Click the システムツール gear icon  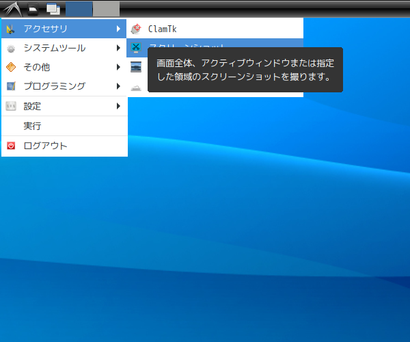click(11, 48)
